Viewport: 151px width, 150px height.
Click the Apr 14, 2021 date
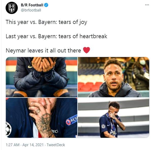[x=33, y=145]
